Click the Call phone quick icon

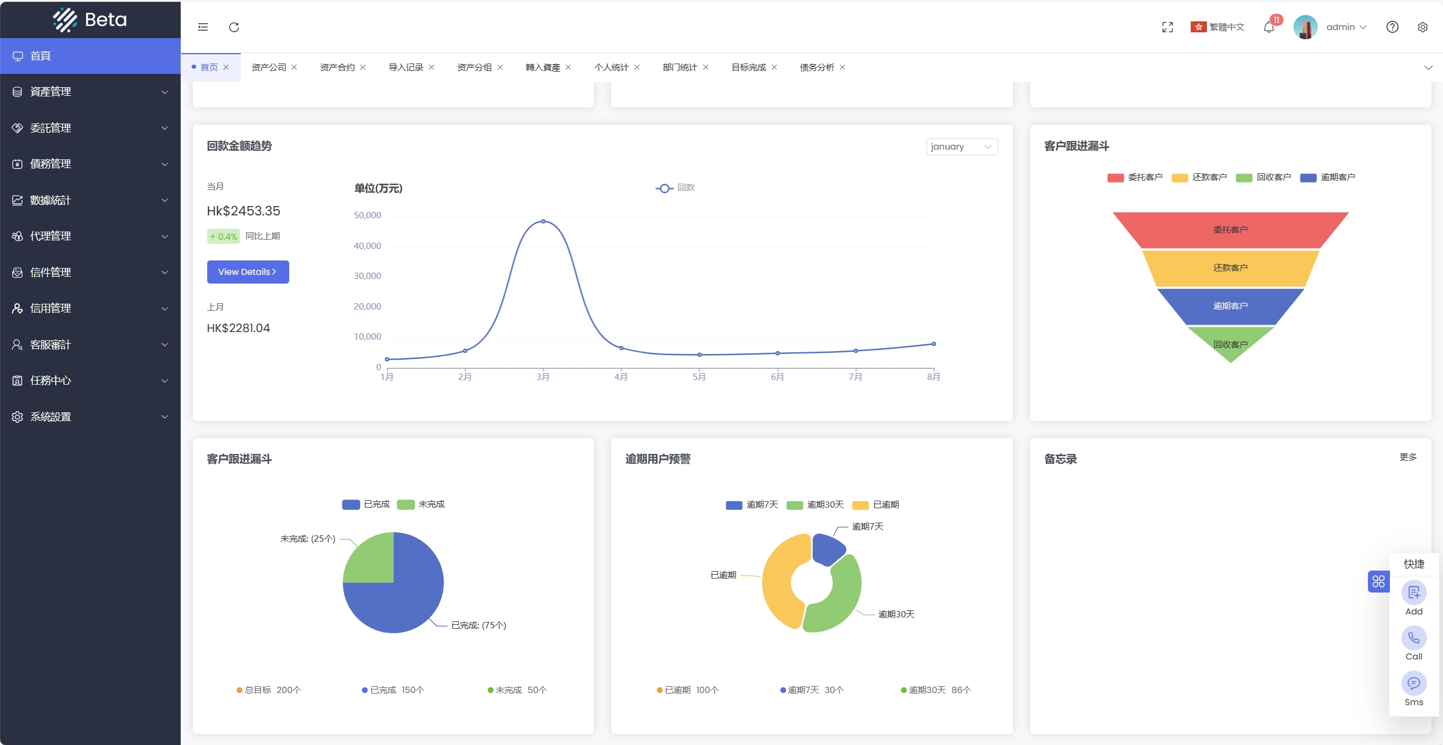point(1414,638)
